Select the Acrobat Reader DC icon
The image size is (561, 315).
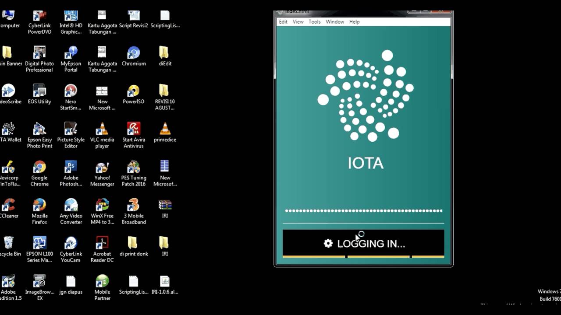coord(102,249)
